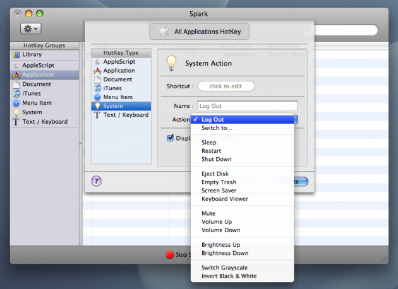Choose Invert Black & White from Action menu

[x=243, y=276]
